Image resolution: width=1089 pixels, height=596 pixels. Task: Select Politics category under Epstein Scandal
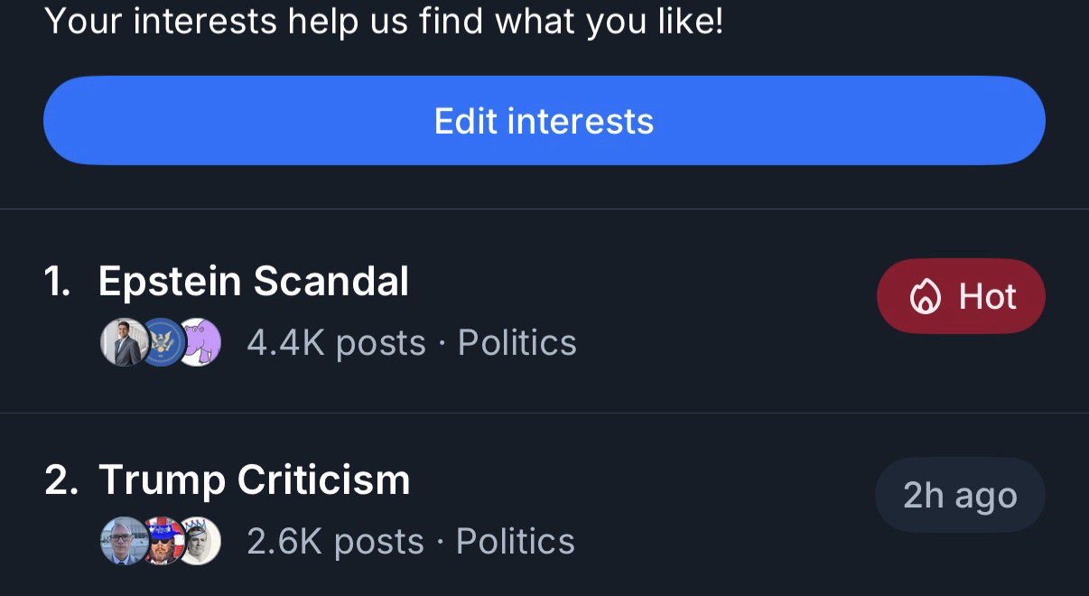[517, 343]
